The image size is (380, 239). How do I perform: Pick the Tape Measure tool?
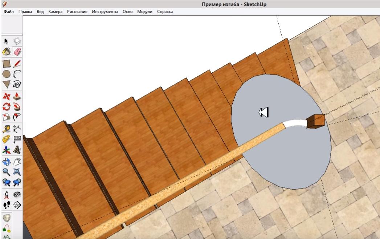pyautogui.click(x=7, y=129)
